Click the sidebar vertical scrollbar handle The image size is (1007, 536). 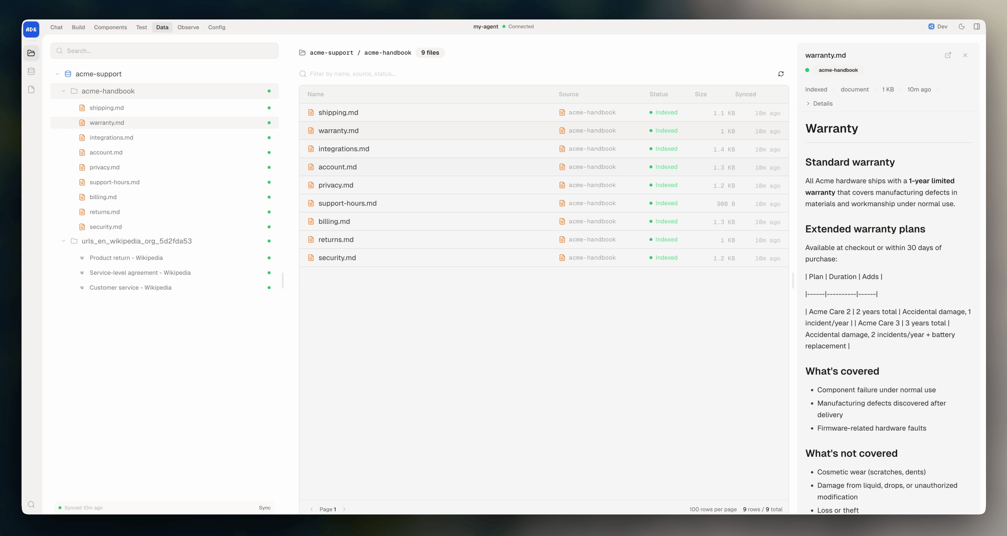[283, 280]
